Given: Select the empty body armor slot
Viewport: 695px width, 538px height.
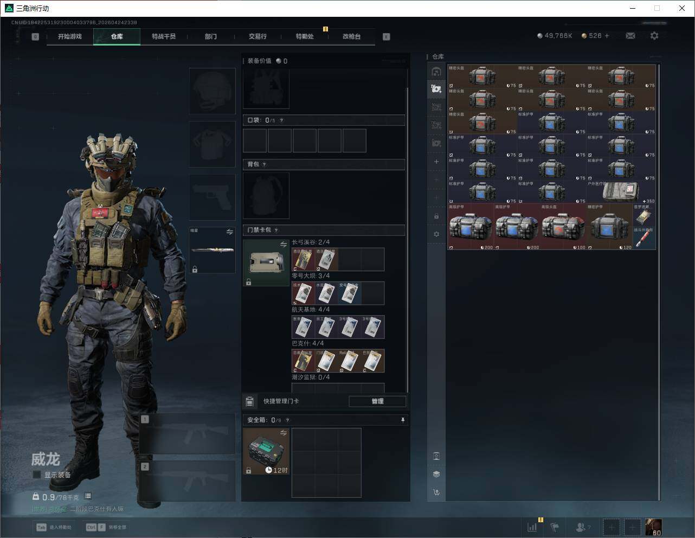Looking at the screenshot, I should coord(212,144).
